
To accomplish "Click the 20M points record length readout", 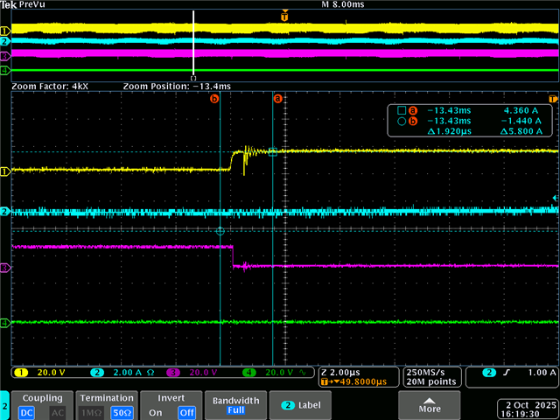I will pos(431,381).
